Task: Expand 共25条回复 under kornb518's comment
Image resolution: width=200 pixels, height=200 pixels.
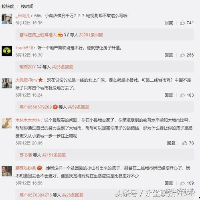Action: pos(62,67)
